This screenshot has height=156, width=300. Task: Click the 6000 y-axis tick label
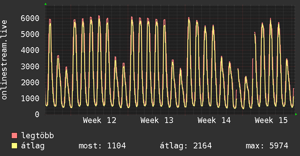(x=30, y=18)
